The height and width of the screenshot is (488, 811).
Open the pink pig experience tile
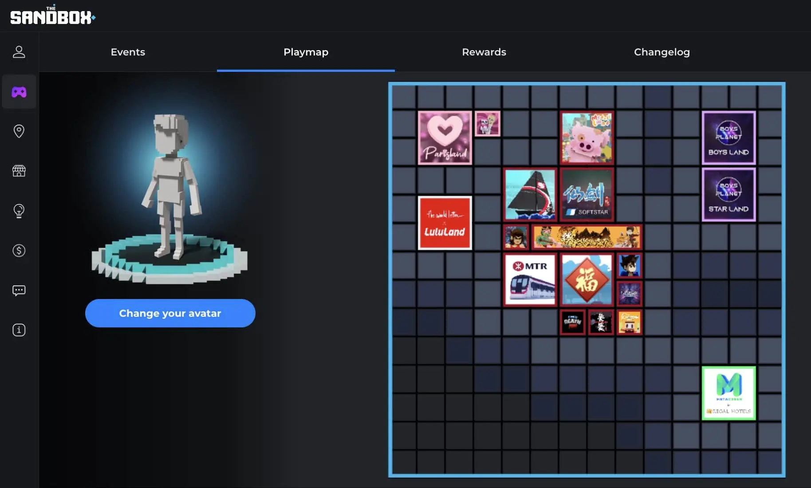click(x=587, y=138)
